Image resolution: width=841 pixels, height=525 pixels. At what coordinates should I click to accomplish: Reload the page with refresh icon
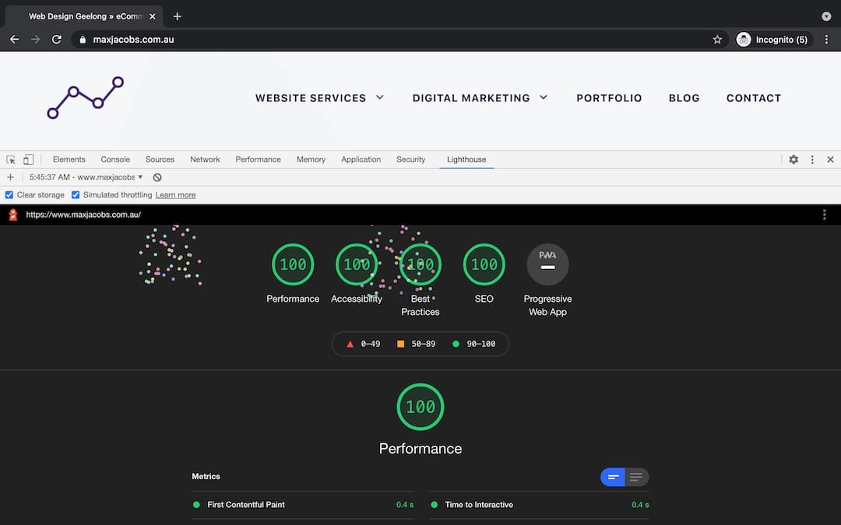(56, 40)
